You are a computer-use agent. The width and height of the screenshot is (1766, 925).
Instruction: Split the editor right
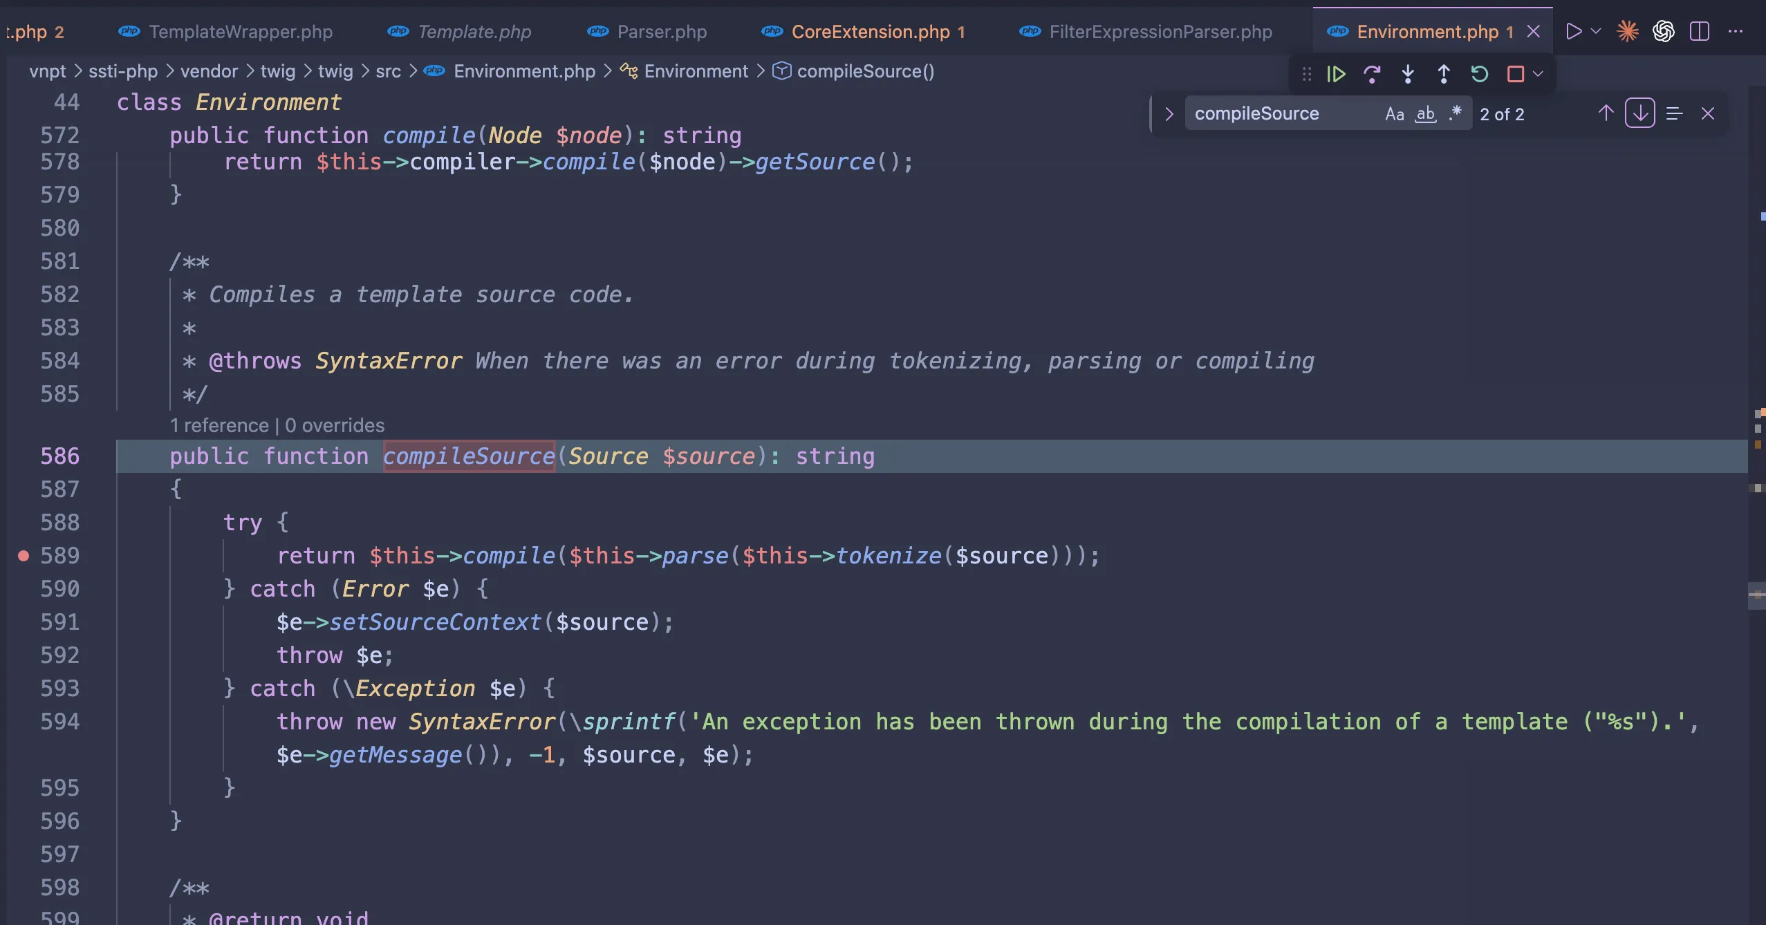point(1700,31)
